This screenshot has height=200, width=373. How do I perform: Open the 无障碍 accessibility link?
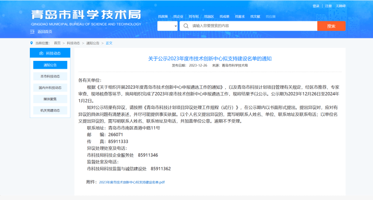(x=341, y=6)
